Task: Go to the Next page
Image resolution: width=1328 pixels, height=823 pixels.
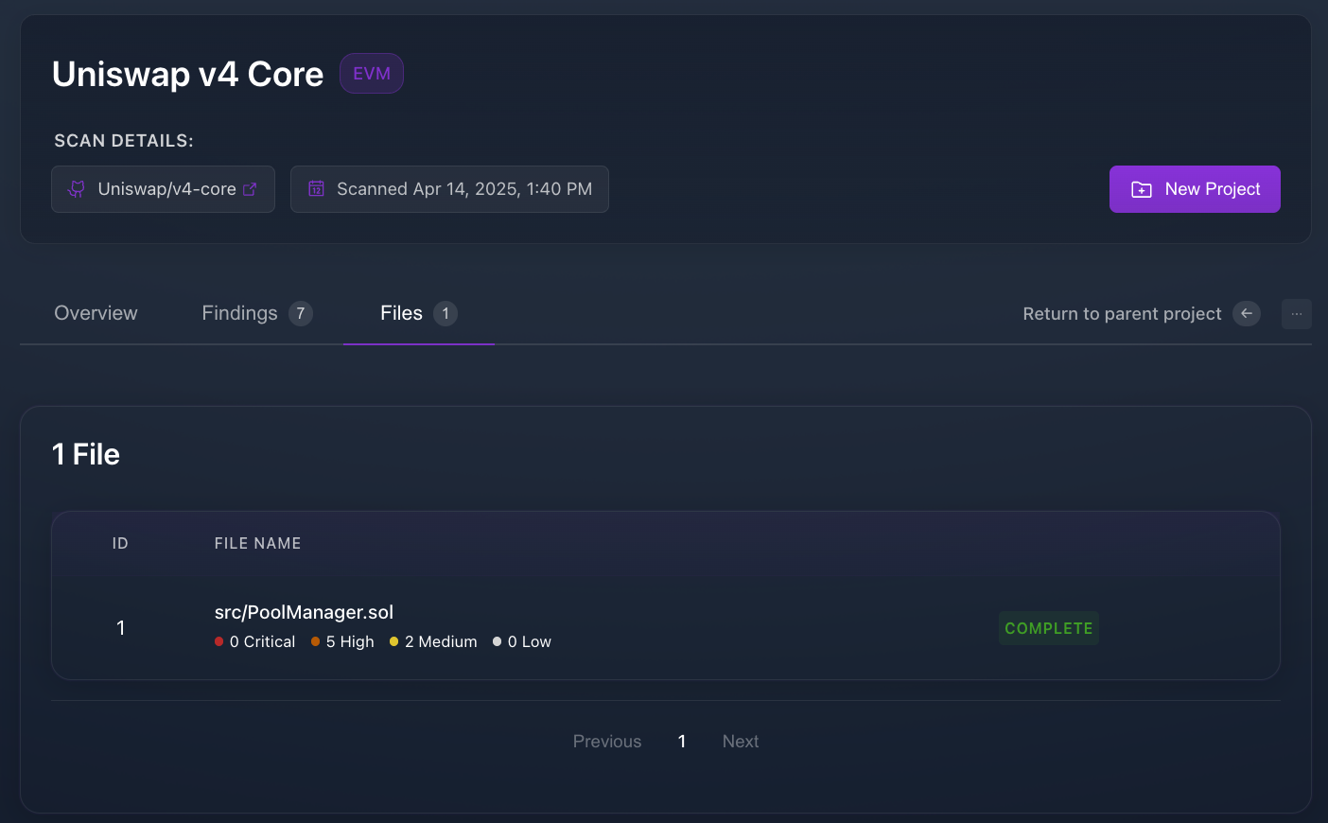Action: tap(741, 742)
